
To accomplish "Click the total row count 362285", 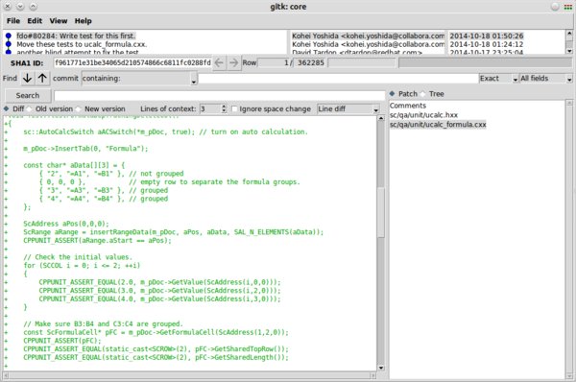I will (311, 62).
